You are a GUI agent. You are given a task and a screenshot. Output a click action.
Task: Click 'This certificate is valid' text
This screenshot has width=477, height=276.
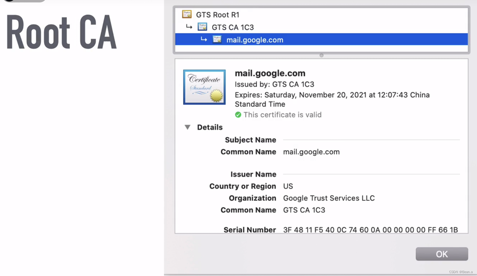[x=283, y=115]
